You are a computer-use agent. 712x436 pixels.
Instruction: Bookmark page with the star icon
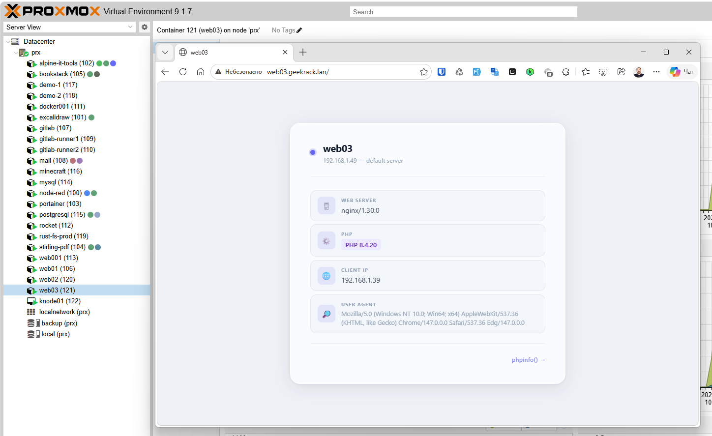pyautogui.click(x=424, y=72)
